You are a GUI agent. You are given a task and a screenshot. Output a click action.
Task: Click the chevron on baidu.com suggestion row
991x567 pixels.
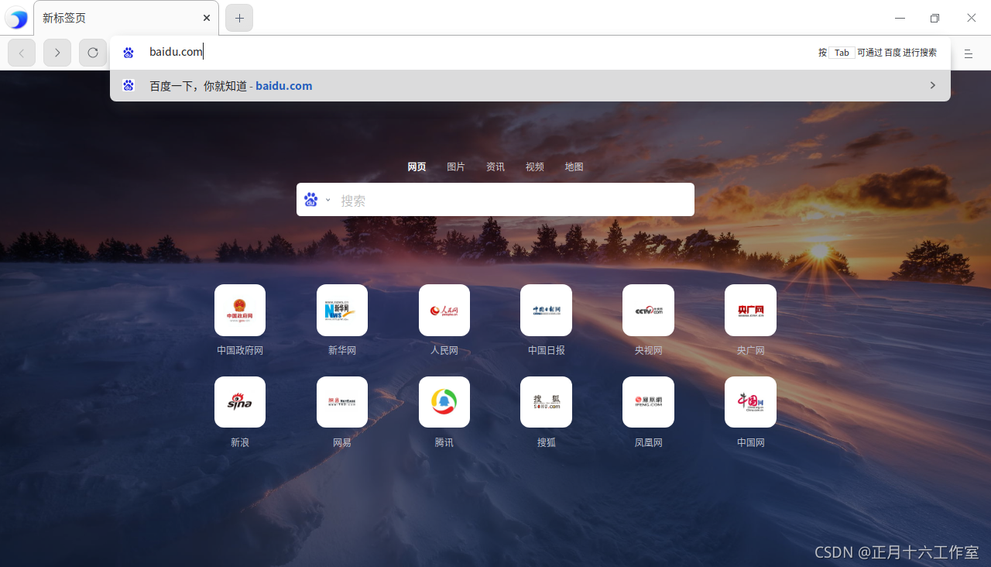coord(932,85)
